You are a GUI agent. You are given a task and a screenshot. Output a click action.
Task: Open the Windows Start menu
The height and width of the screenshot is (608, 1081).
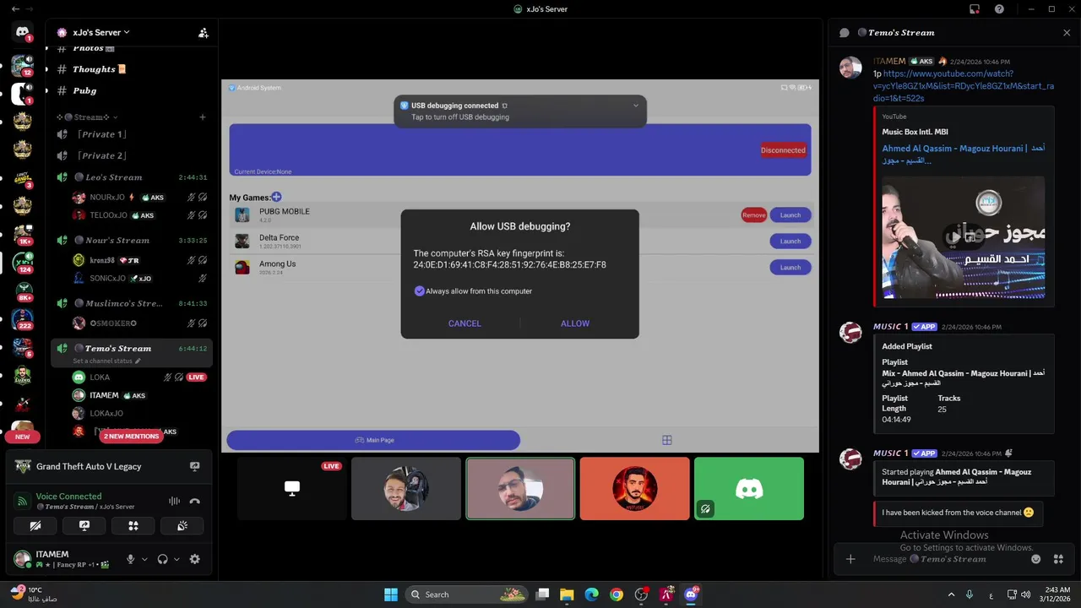(x=391, y=594)
